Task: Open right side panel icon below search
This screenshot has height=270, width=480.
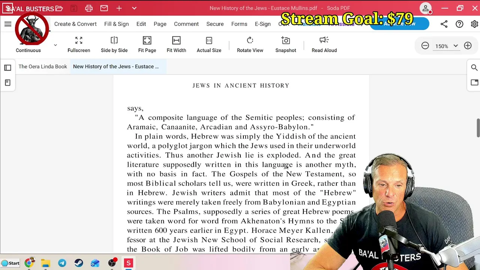Action: coord(474,82)
